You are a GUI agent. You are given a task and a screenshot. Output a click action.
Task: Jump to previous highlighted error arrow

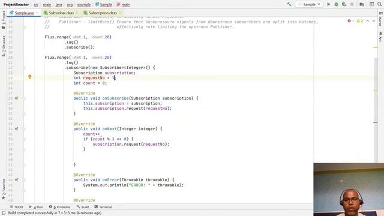[368, 21]
